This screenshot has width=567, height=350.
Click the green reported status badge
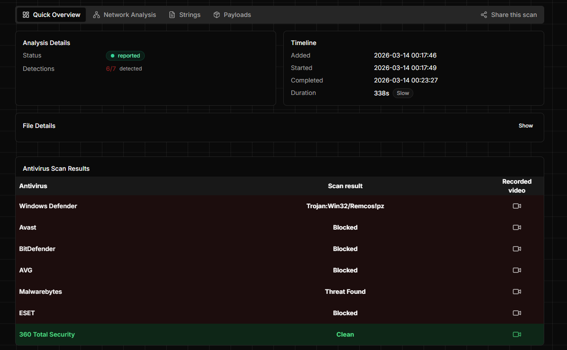point(125,56)
